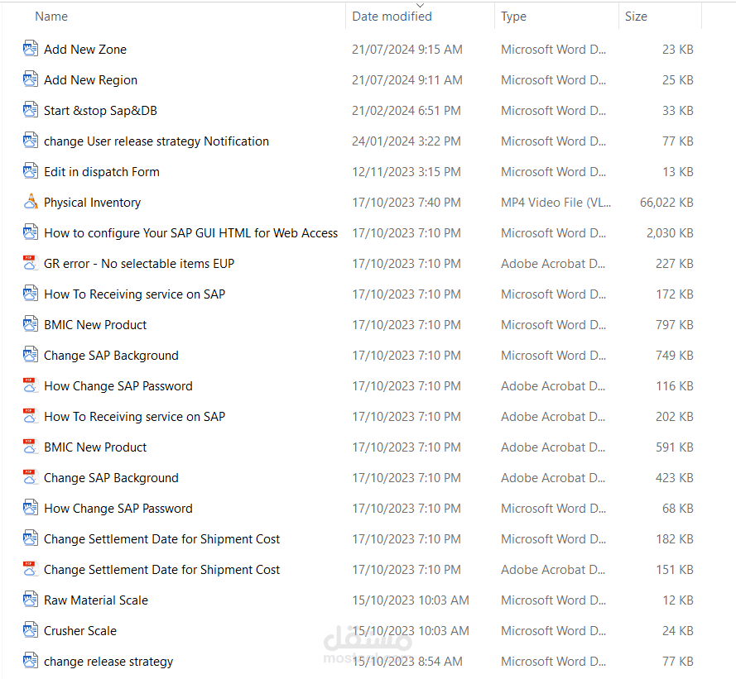Click the PDF icon of 423 KB Change SAP Background

[x=31, y=477]
